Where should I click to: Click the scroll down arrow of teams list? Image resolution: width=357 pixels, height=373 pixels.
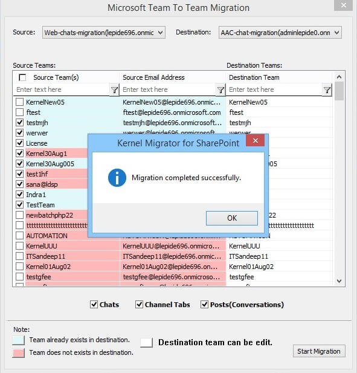[339, 281]
